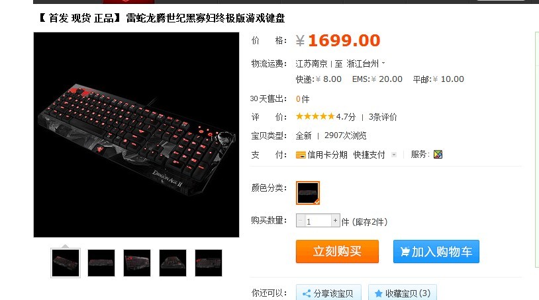Image resolution: width=539 pixels, height=300 pixels.
Task: Expand the payment methods dropdown arrow
Action: 394,155
